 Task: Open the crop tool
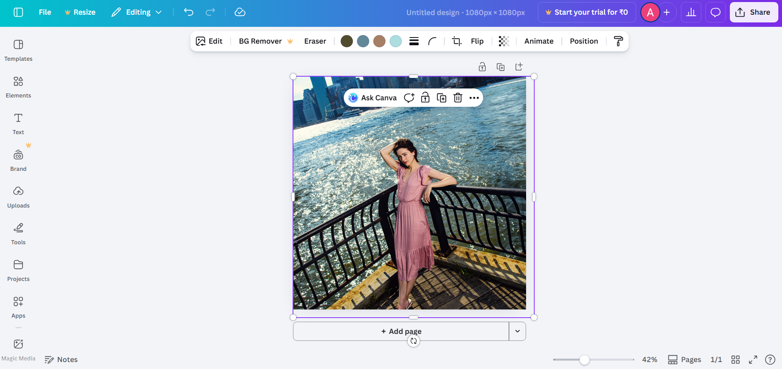click(456, 41)
